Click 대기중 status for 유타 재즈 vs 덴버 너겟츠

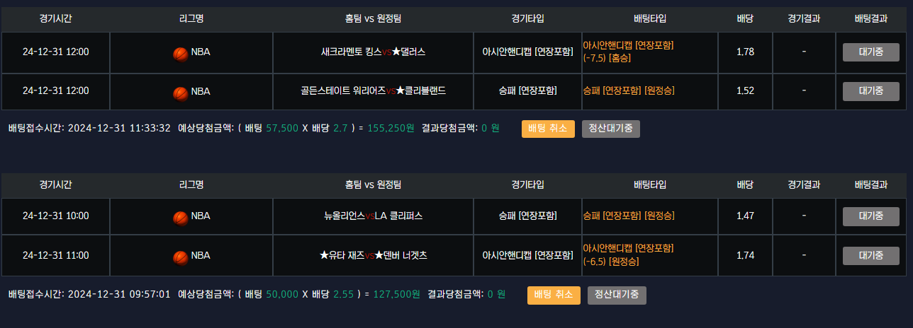870,256
